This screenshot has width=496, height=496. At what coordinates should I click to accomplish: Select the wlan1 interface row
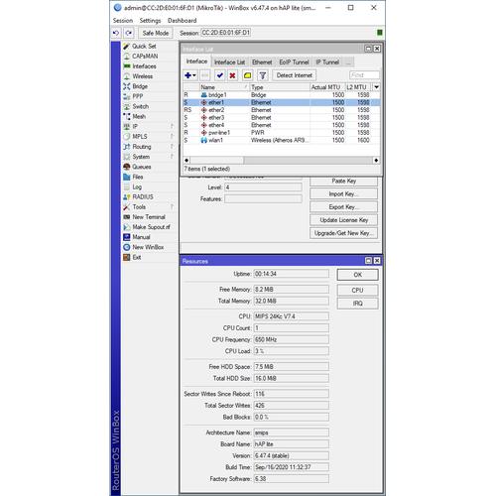click(x=282, y=140)
